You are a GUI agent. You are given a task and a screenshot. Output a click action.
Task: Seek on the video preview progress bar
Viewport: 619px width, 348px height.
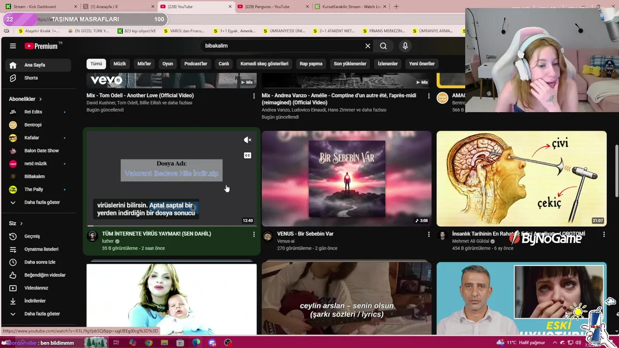pos(172,226)
